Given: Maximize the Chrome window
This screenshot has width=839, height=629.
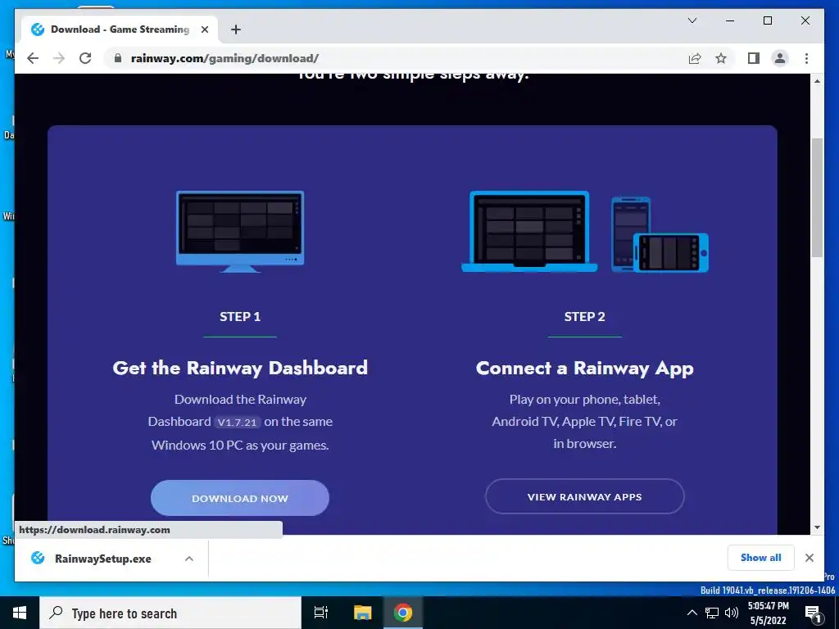Looking at the screenshot, I should (767, 20).
